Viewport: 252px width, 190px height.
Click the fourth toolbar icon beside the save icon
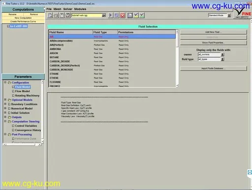tap(68, 15)
